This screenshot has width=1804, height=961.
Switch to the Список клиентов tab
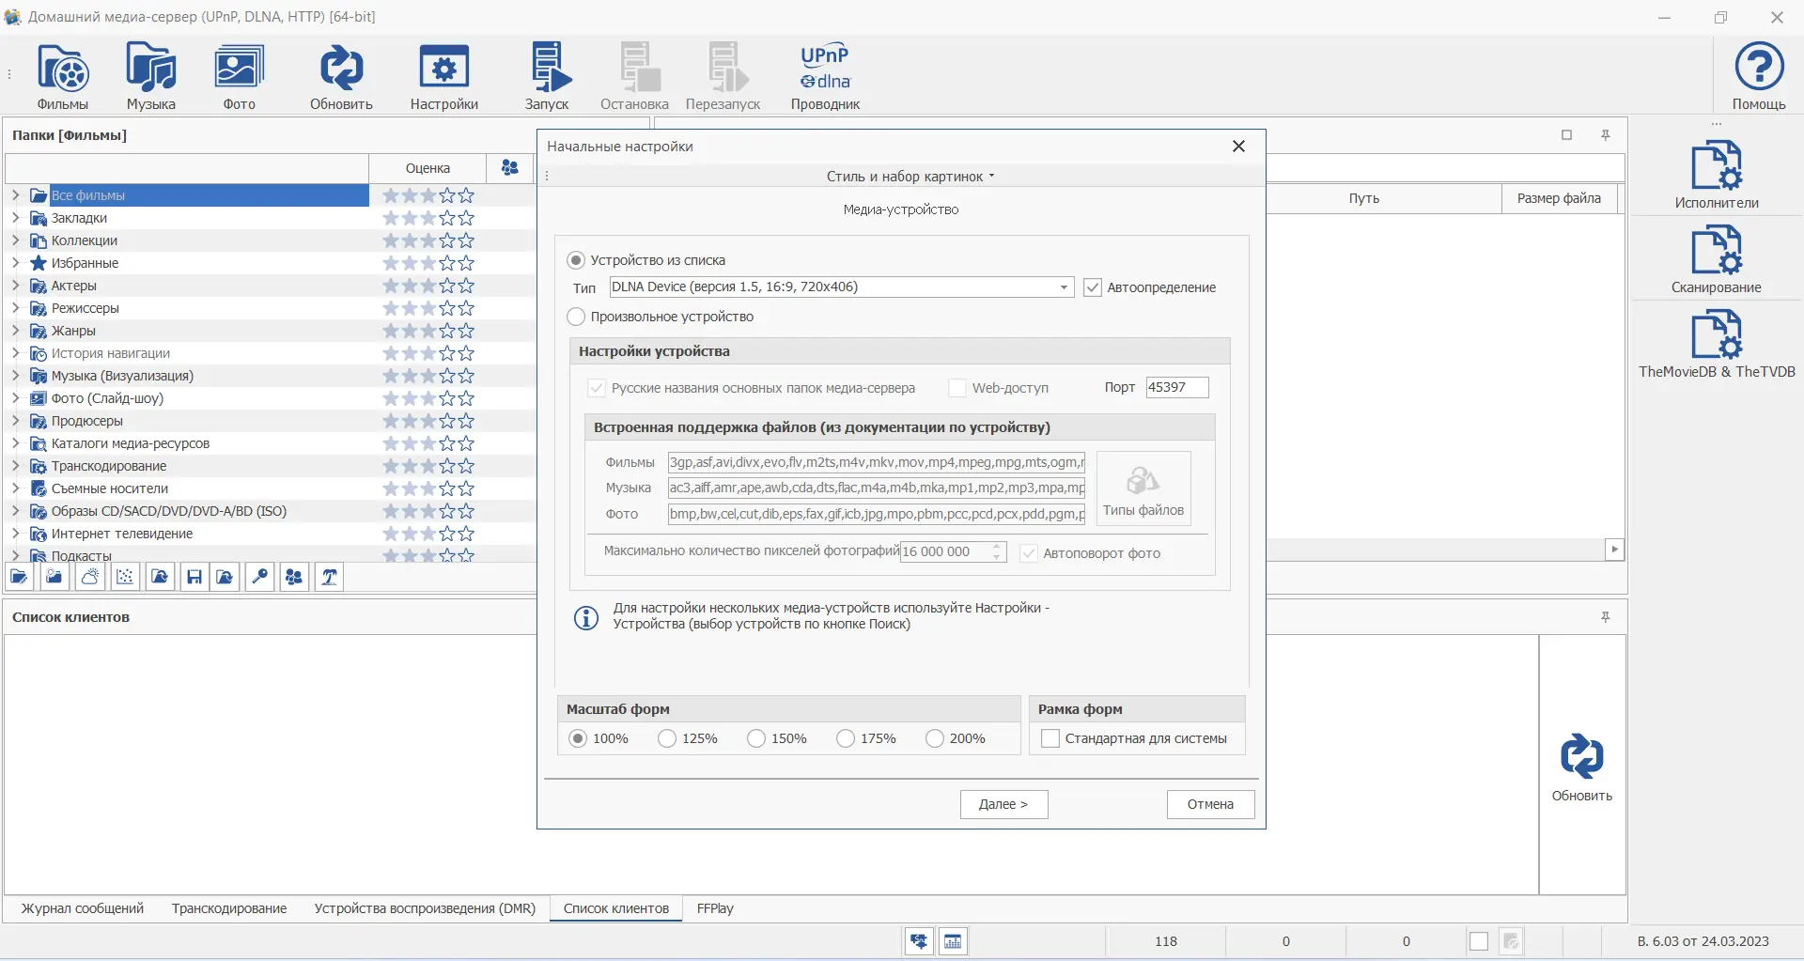tap(616, 908)
